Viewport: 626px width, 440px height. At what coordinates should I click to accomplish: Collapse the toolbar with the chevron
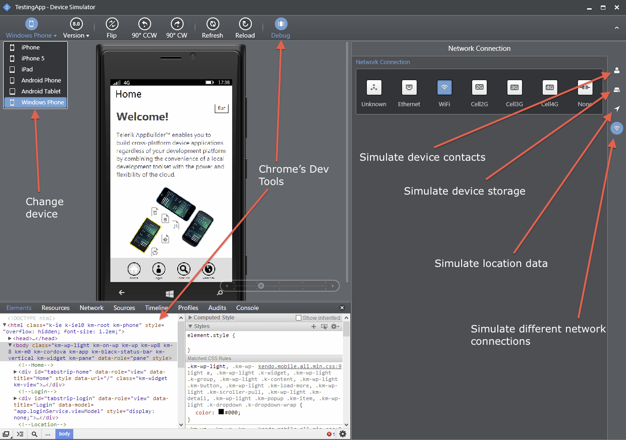tap(617, 28)
